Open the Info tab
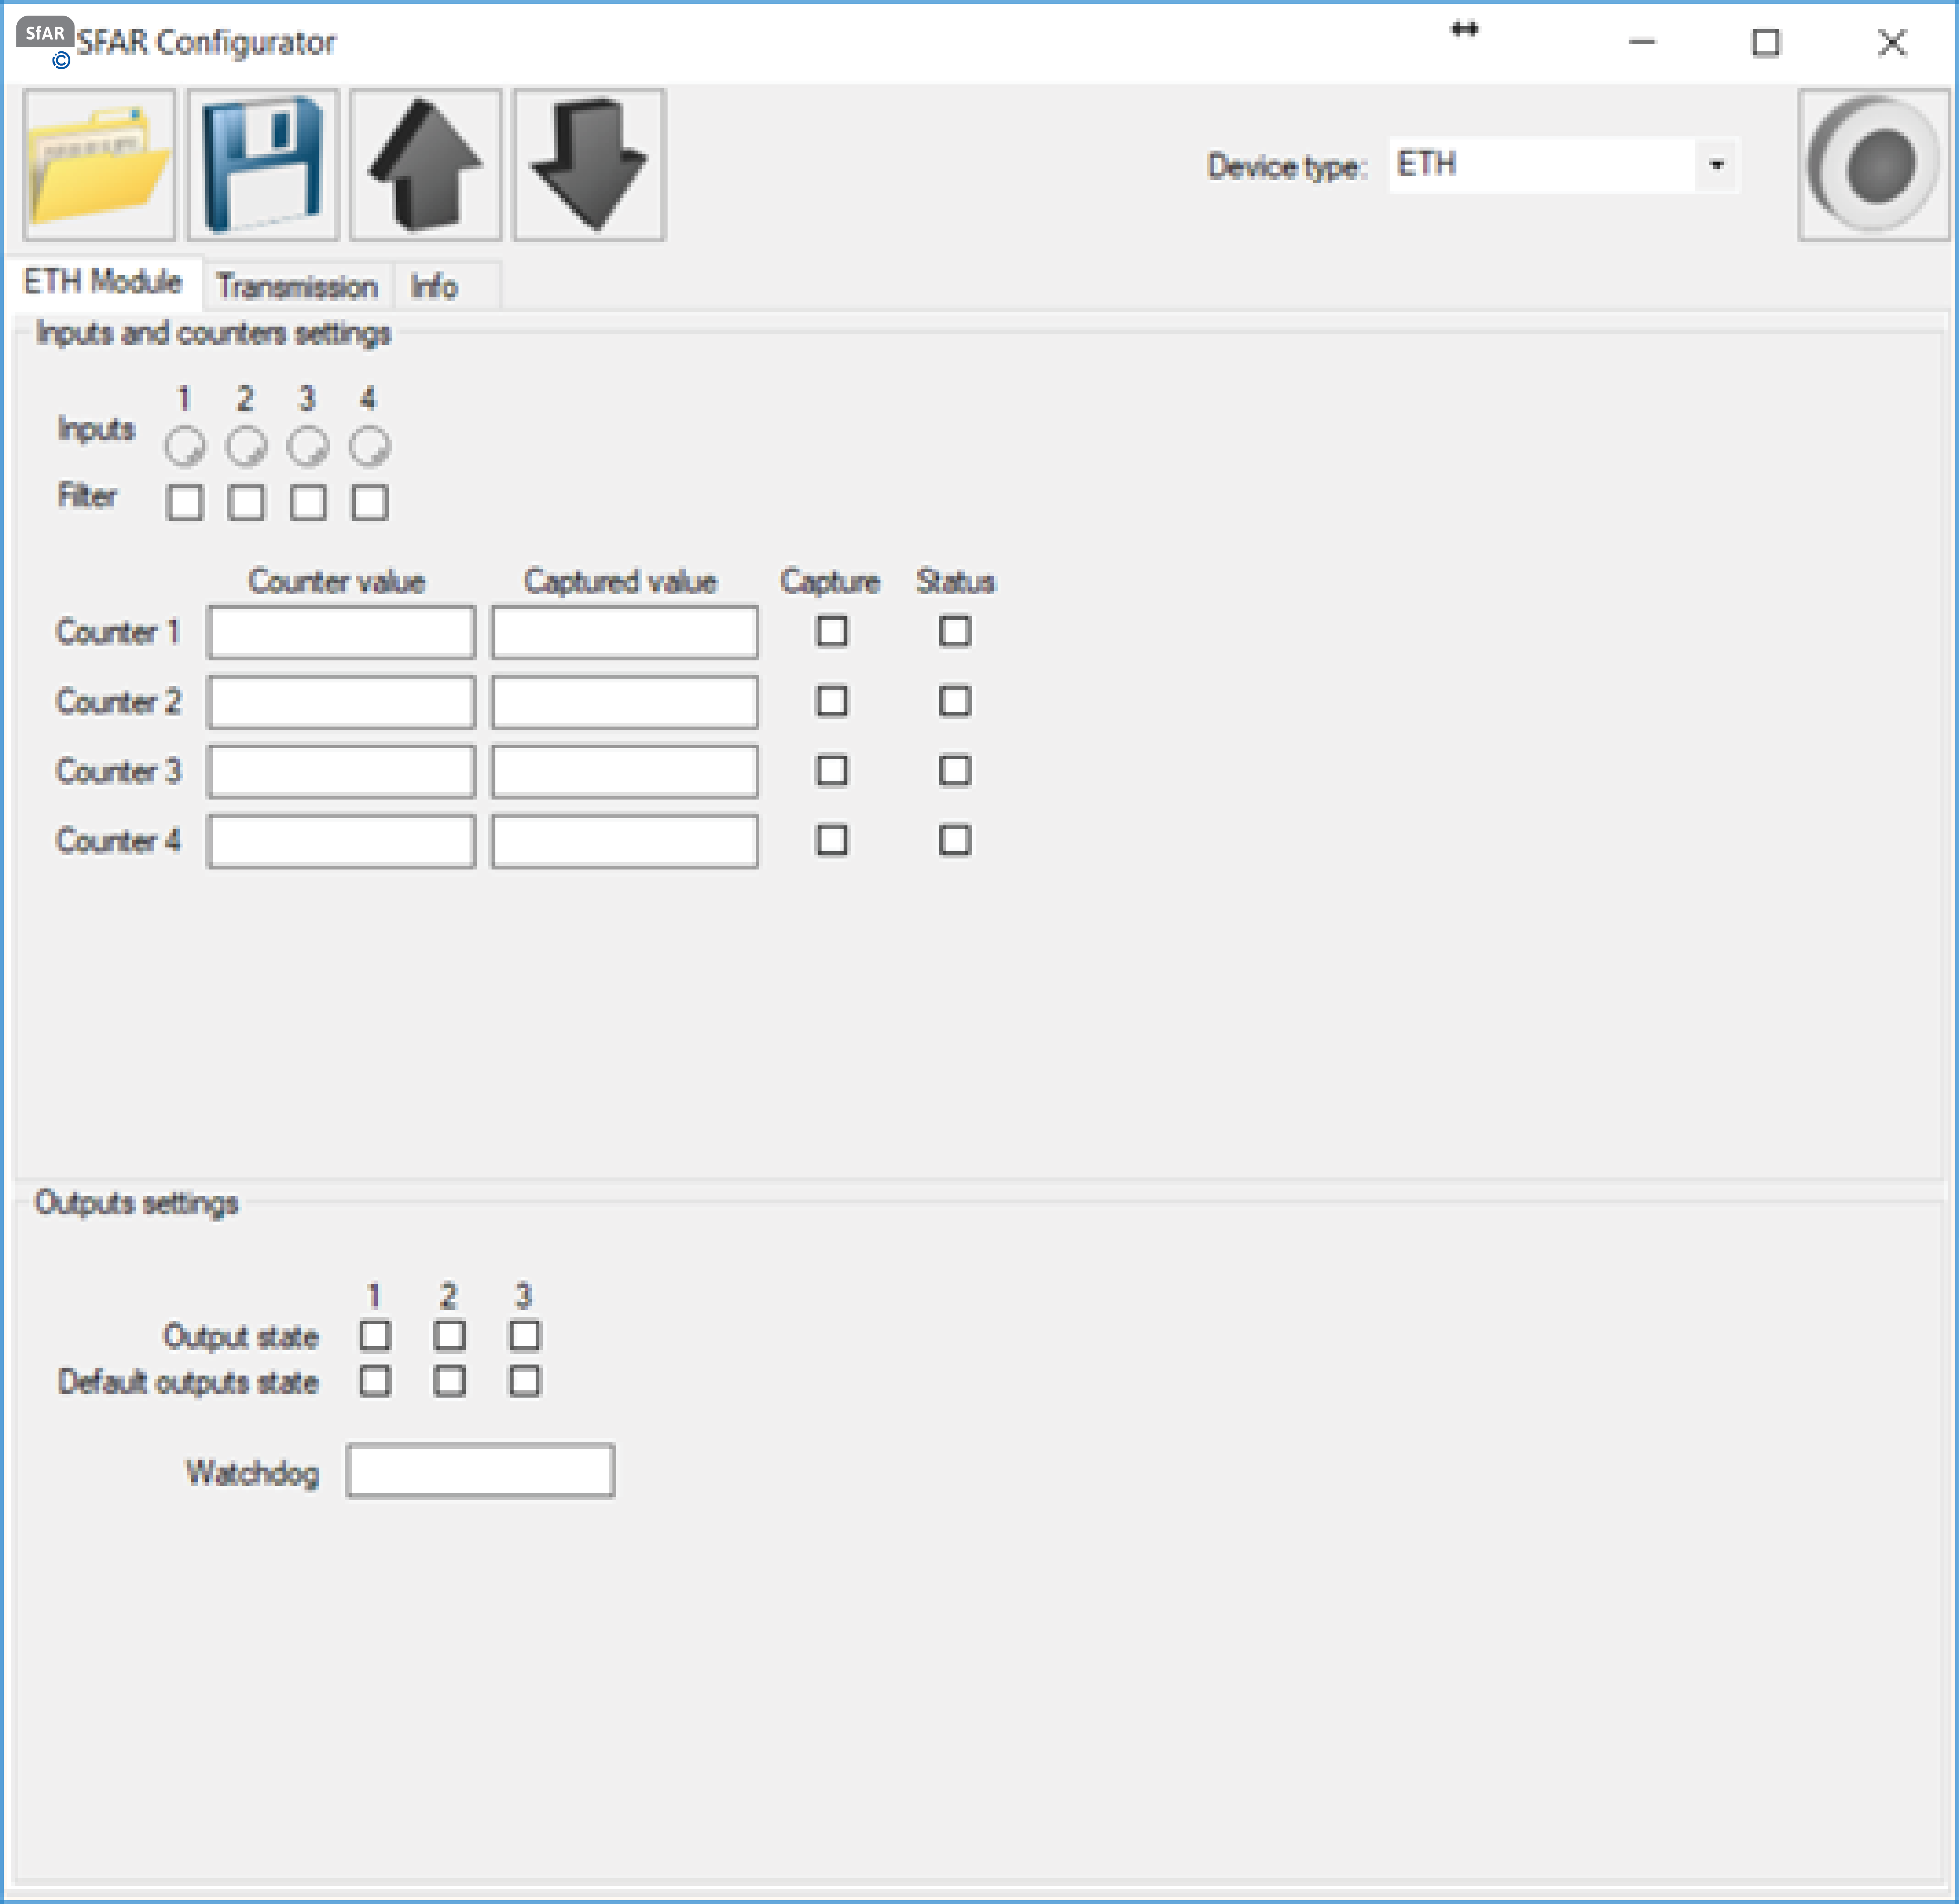Image resolution: width=1959 pixels, height=1904 pixels. coord(434,287)
